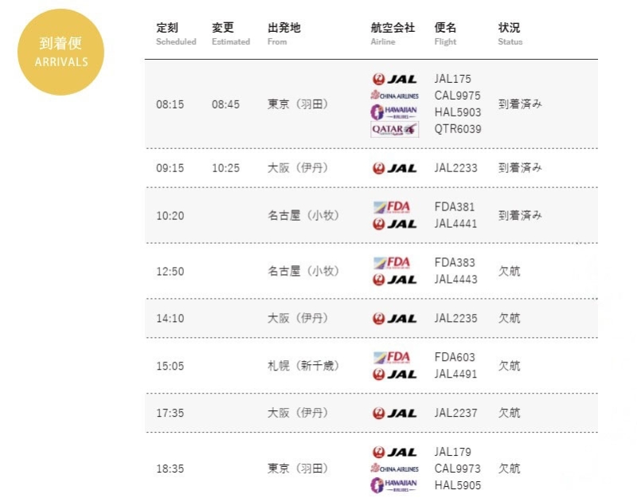
Task: Click the 12:50 scheduled time
Action: coord(170,272)
